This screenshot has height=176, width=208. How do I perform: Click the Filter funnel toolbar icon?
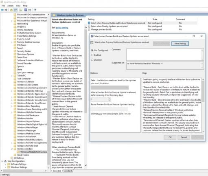35,10
